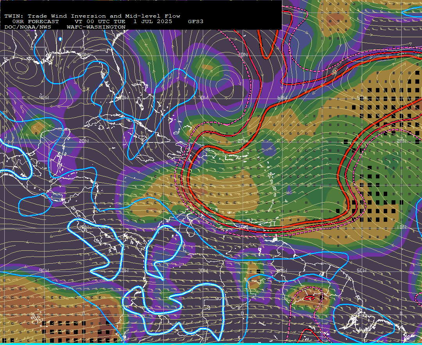
Task: Click the "WAFC-WASHINGTON" header text
Action: 96,27
